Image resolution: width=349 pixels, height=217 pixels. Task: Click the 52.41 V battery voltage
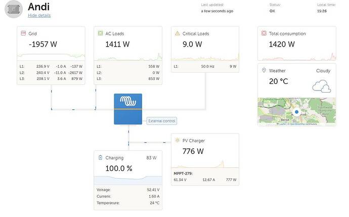(x=153, y=190)
